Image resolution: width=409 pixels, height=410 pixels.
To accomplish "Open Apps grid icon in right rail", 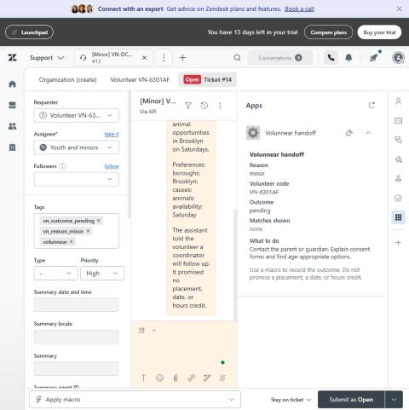I will point(398,217).
